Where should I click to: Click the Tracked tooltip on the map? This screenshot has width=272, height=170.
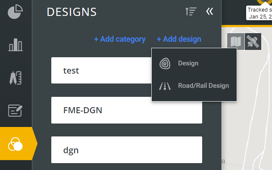click(x=259, y=13)
